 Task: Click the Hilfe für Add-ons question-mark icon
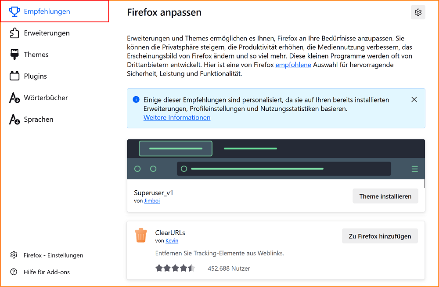pyautogui.click(x=14, y=272)
